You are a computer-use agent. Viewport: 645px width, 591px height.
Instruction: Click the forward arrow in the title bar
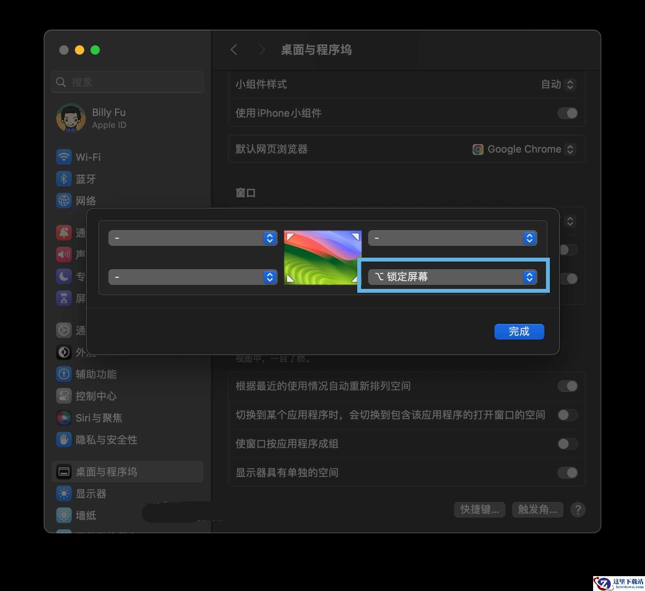262,50
